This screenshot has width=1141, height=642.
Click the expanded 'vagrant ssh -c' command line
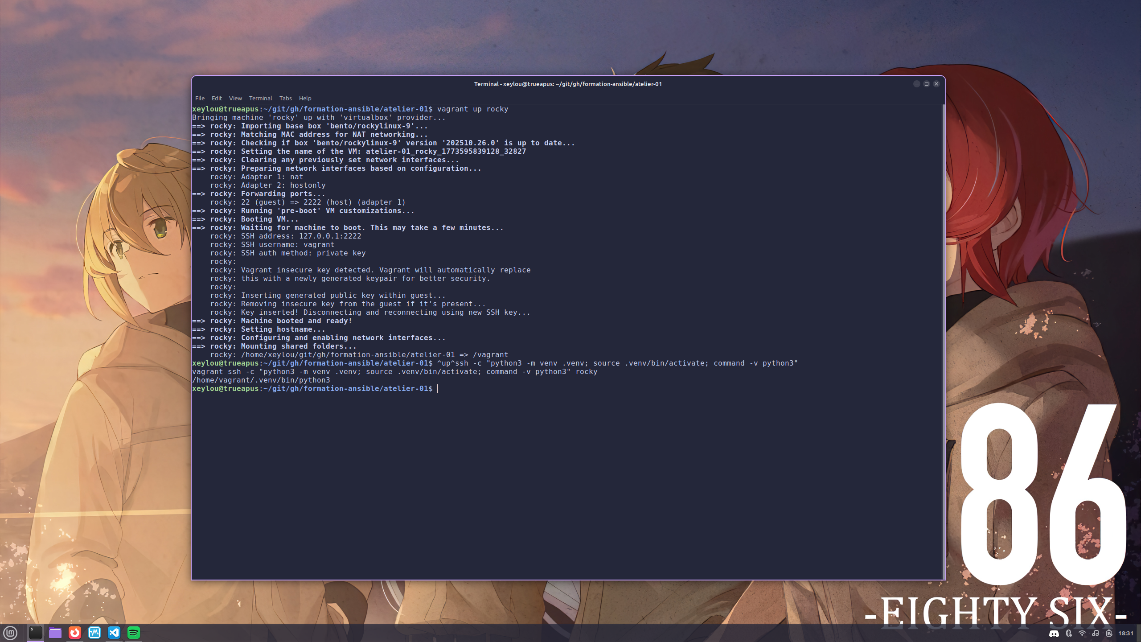394,372
